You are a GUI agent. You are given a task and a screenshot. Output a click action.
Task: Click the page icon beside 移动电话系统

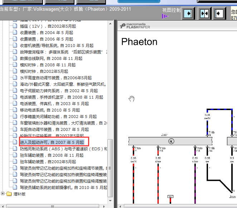point(15,110)
